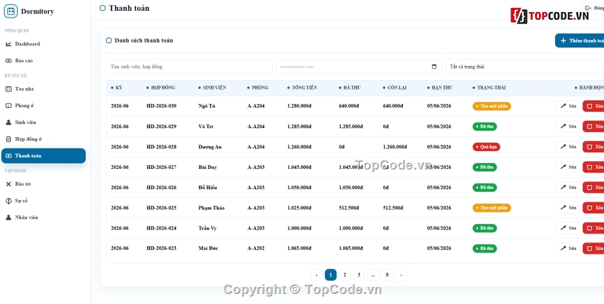
Task: Click Xóa for HD-2026-026 row
Action: point(594,188)
